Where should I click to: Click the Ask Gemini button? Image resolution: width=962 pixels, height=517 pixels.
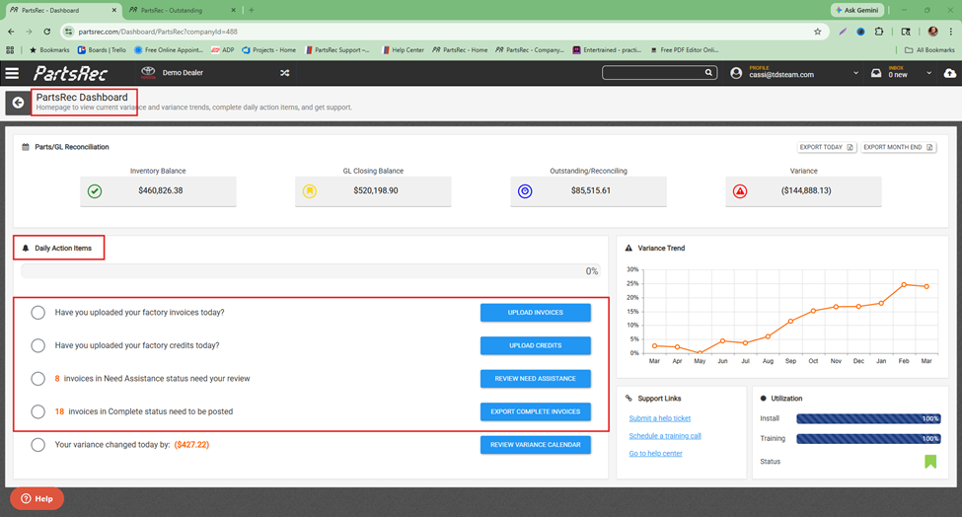click(x=857, y=10)
